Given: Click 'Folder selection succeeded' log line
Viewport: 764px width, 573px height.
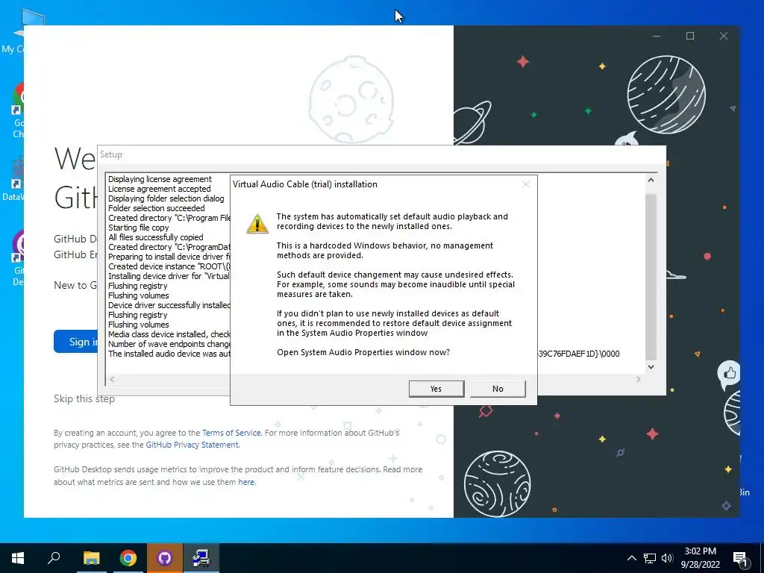Looking at the screenshot, I should tap(157, 209).
